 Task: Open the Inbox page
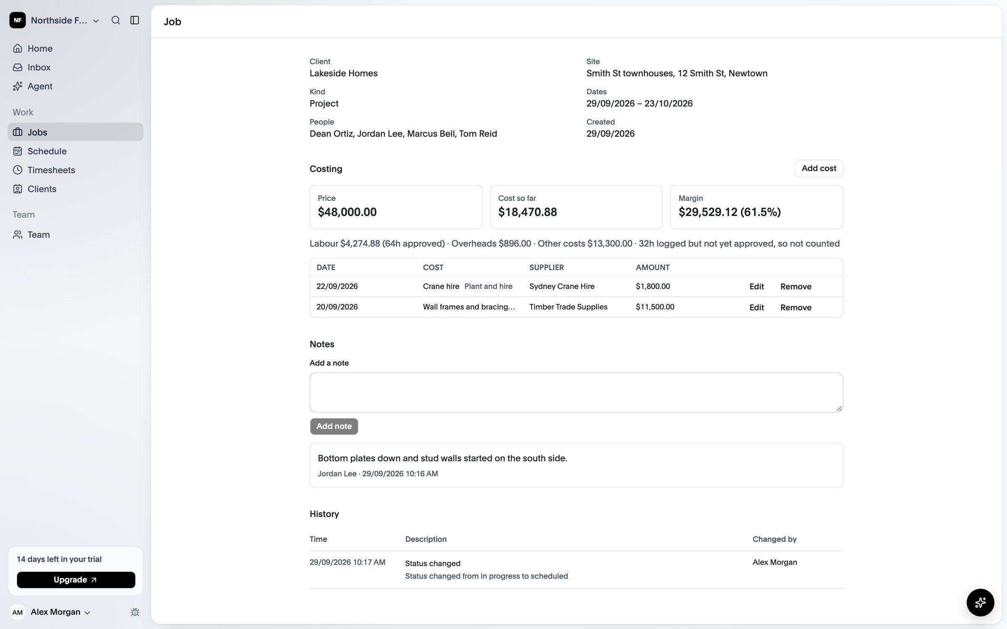click(76, 67)
